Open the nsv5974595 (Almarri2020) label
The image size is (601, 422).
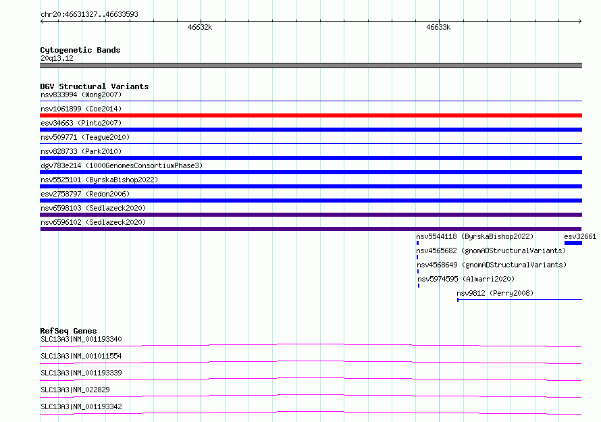pos(466,279)
